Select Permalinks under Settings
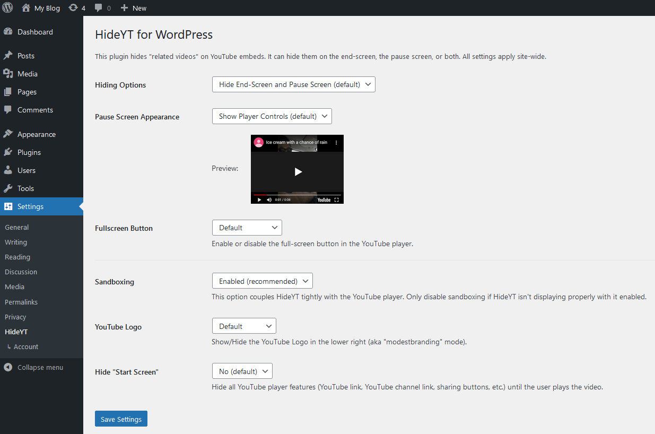 point(21,301)
